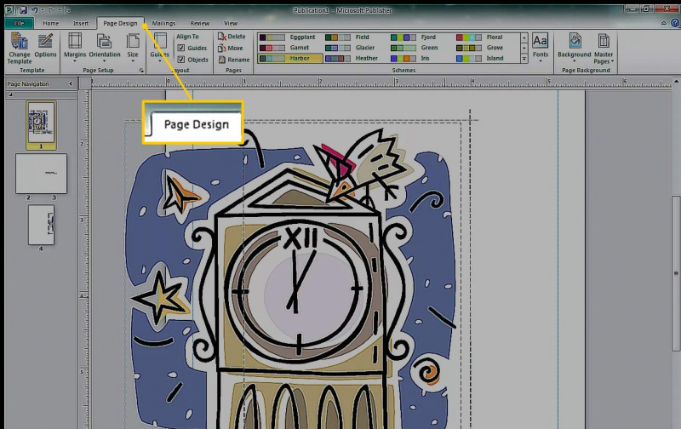
Task: Click the Save icon in quick access toolbar
Action: [23, 9]
